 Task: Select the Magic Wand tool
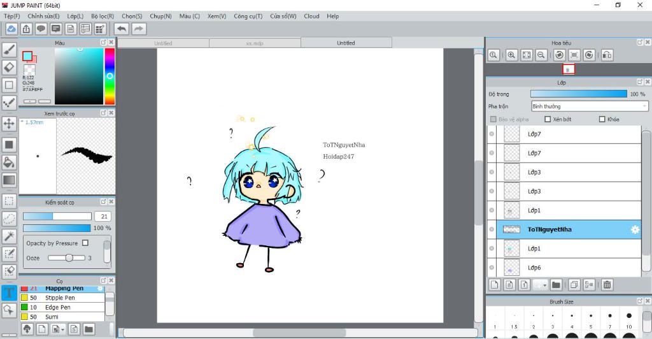pos(9,236)
